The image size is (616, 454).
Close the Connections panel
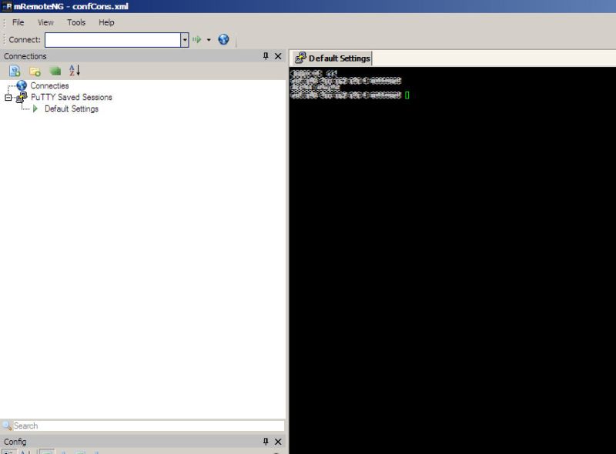click(277, 56)
